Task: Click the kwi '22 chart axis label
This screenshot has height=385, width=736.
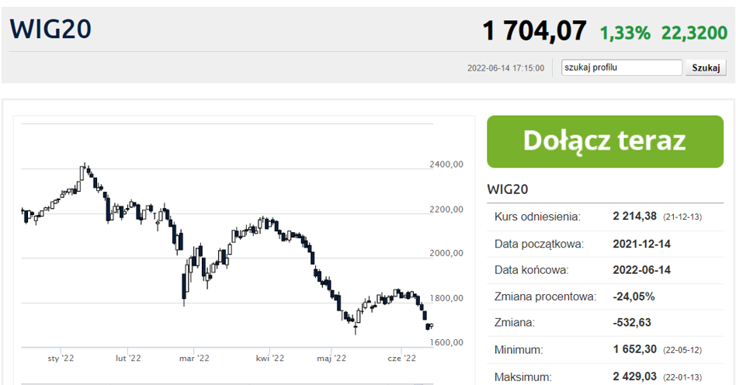Action: coord(270,359)
